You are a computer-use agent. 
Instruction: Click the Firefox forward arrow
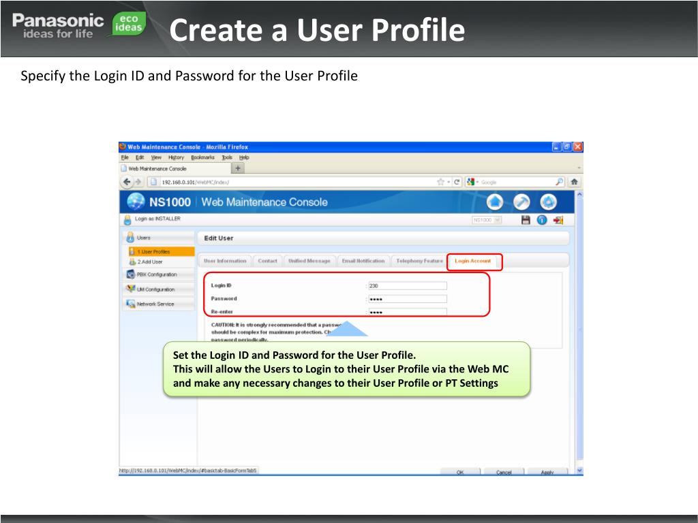[138, 181]
